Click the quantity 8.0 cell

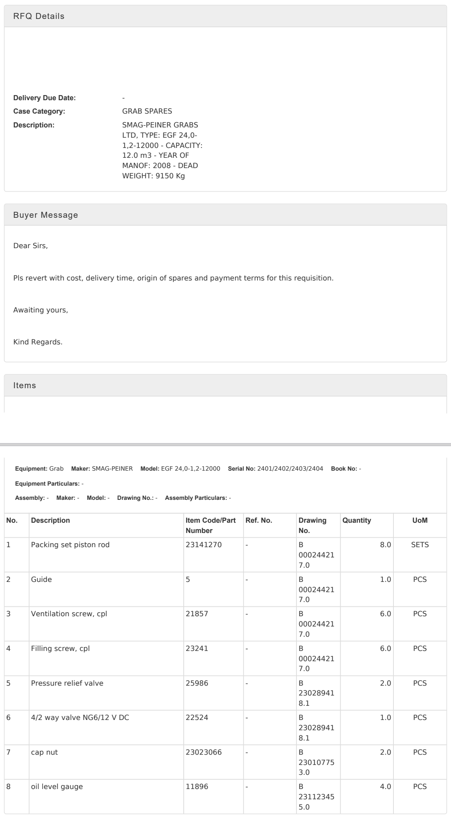(x=385, y=545)
